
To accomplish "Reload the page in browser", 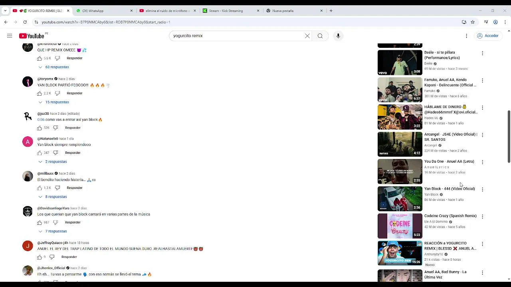I will pos(25,22).
